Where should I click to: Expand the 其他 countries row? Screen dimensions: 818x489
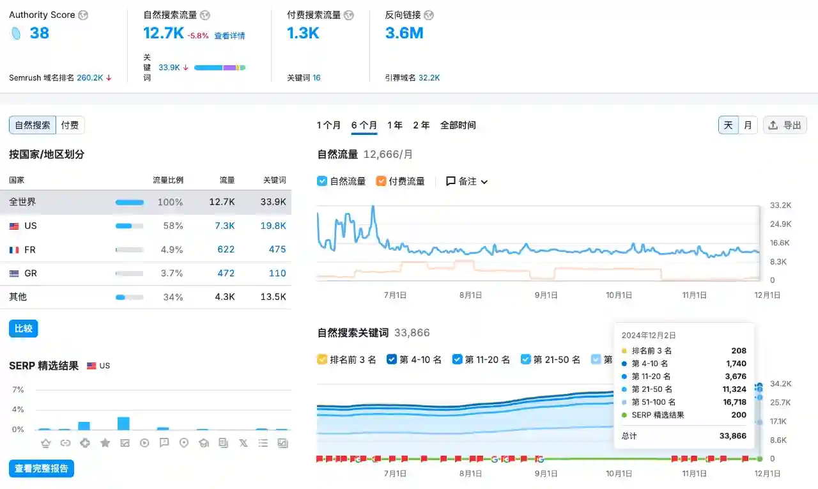[18, 297]
